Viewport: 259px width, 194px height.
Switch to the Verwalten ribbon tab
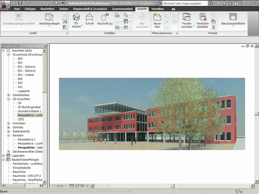pos(157,9)
